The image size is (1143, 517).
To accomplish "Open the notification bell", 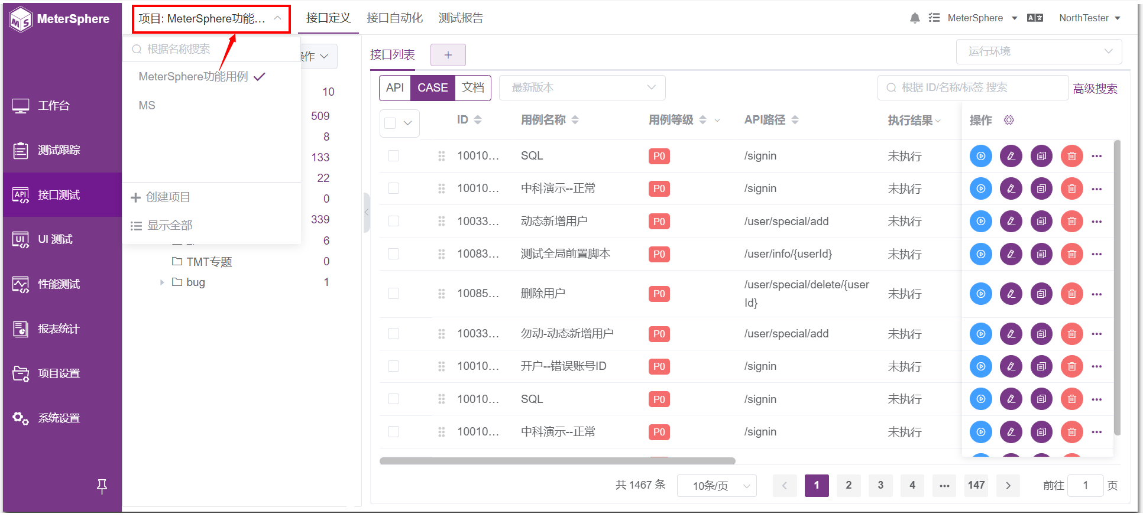I will click(915, 18).
